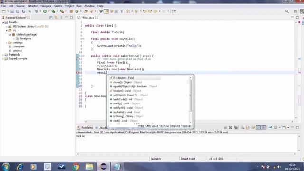Select Final.java in Package Explorer
304x171 pixels.
pos(25,38)
